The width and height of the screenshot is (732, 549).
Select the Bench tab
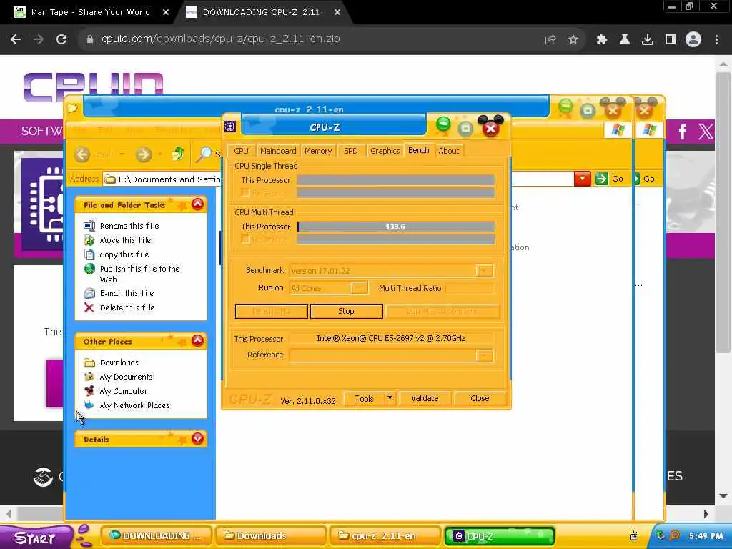coord(419,150)
